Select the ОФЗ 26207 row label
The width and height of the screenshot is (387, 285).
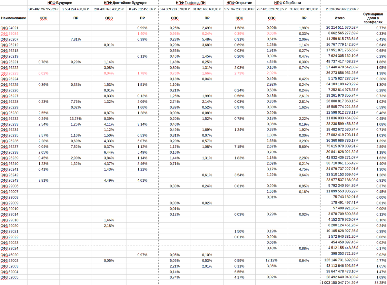[x=9, y=39]
